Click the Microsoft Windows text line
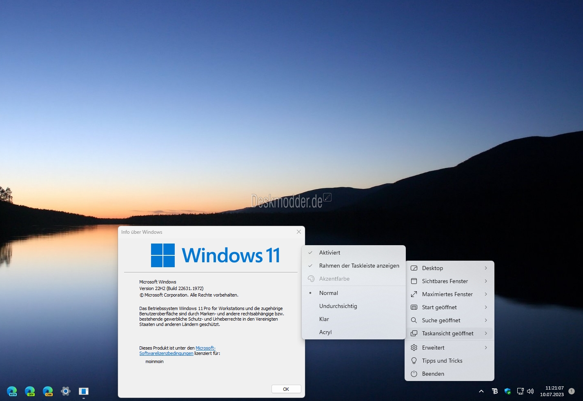This screenshot has width=583, height=401. click(x=158, y=282)
